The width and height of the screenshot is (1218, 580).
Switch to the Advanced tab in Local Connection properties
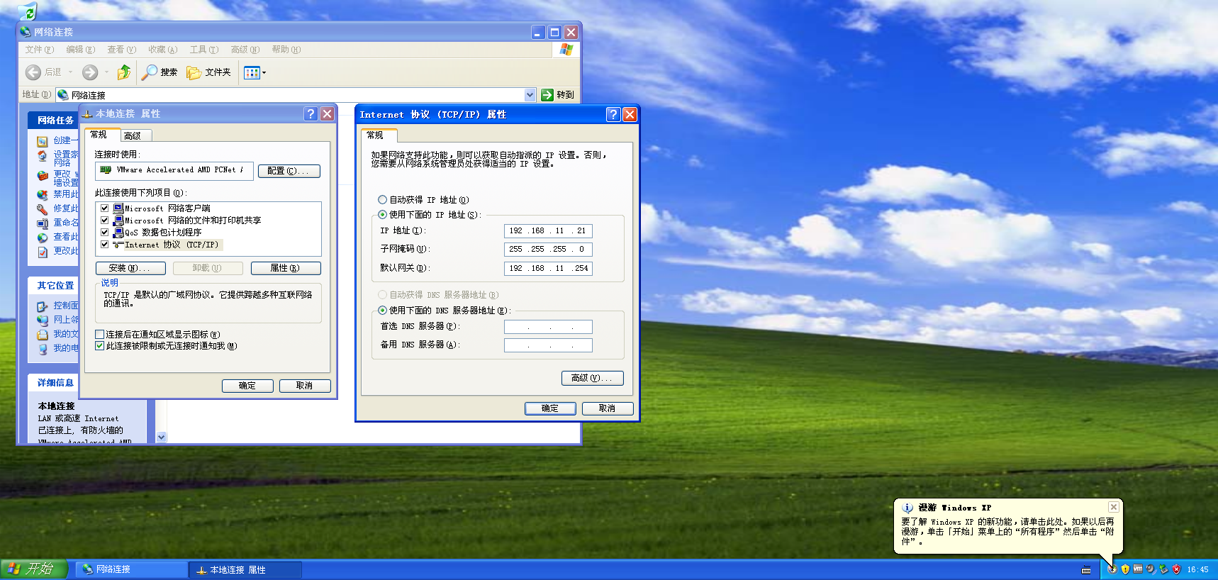pyautogui.click(x=133, y=135)
